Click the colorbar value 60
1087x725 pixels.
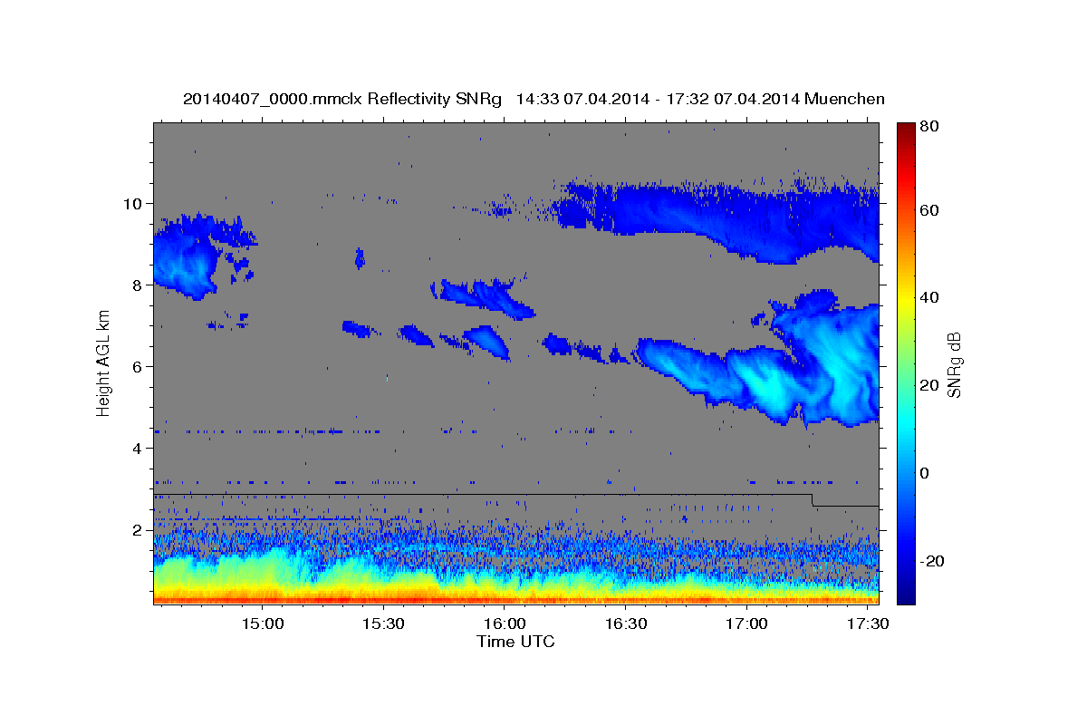930,210
